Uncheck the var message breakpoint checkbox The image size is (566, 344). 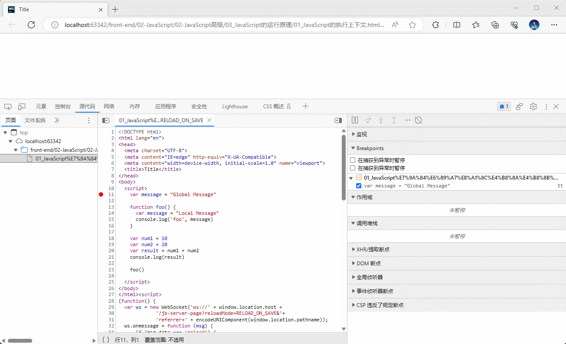coord(359,186)
